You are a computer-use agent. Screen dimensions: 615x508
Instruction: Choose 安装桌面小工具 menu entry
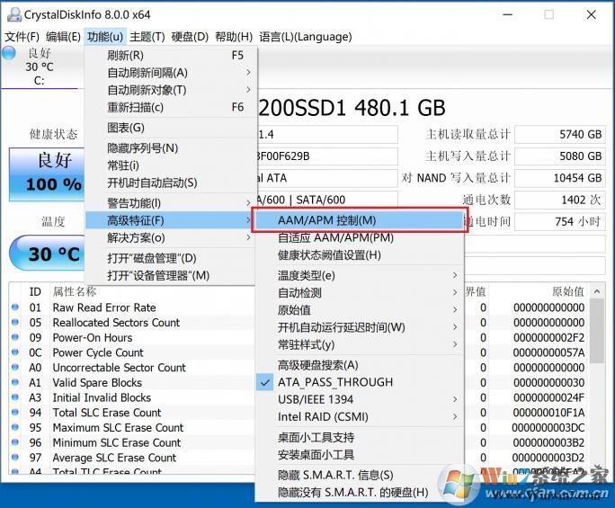pyautogui.click(x=360, y=455)
